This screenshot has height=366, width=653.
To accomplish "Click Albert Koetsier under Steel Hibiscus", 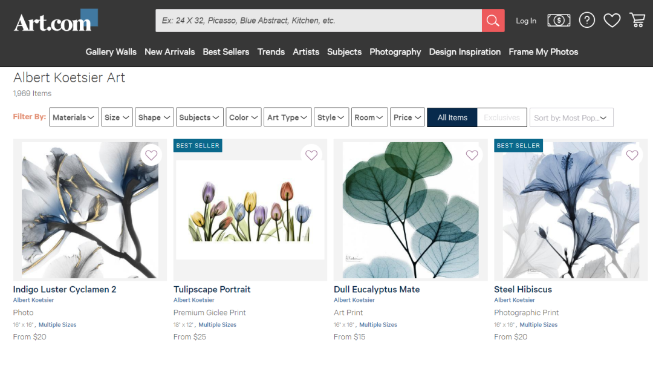I will pos(515,300).
